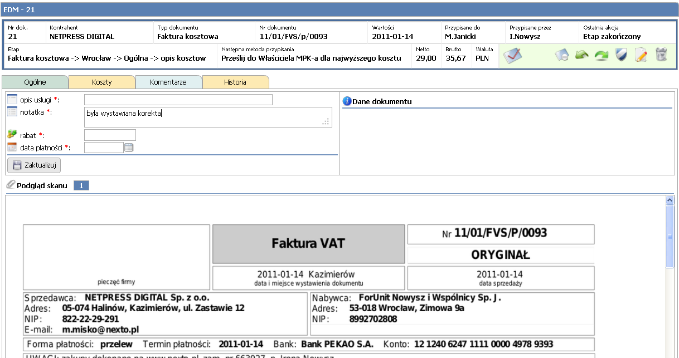Click in the notatka text area

click(x=208, y=117)
